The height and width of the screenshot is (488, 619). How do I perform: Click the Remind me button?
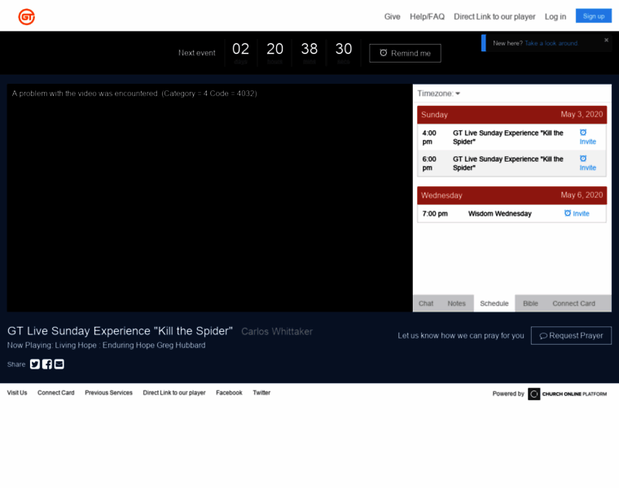(405, 53)
